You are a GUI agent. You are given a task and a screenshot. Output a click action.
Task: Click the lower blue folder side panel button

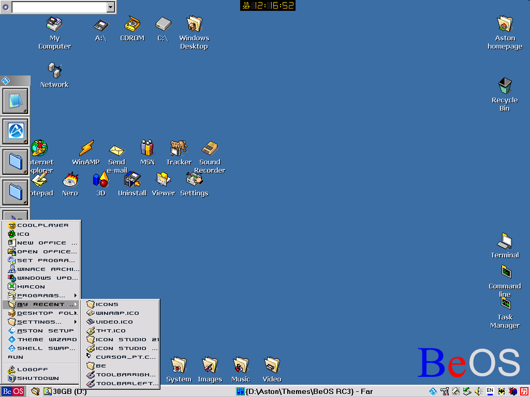coord(16,192)
